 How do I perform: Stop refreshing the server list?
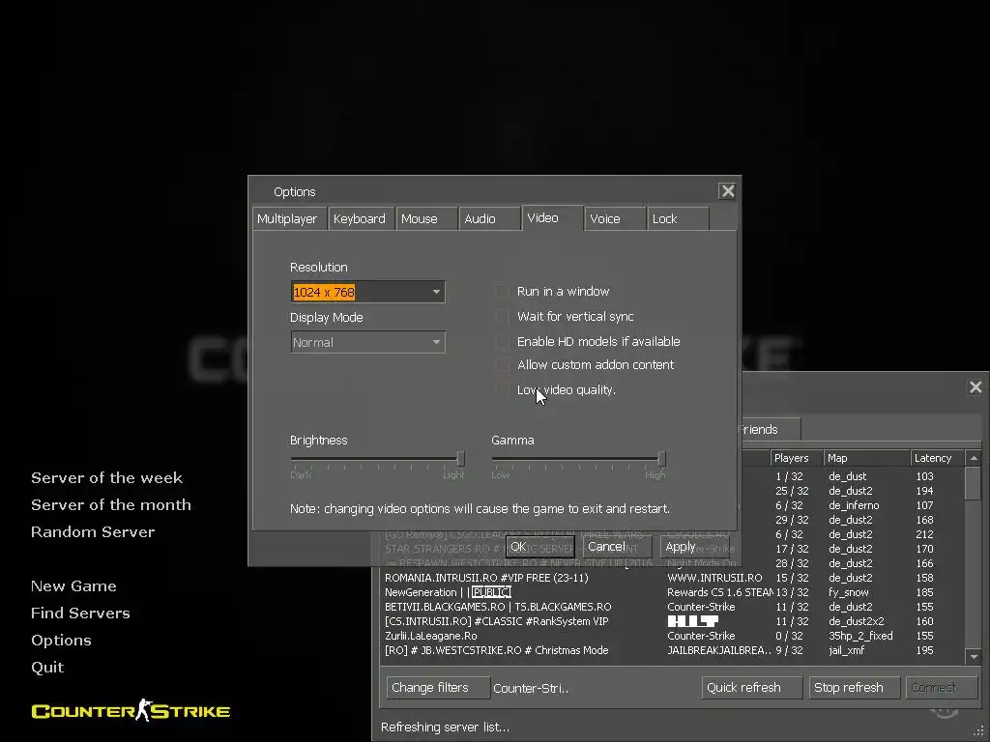[x=855, y=688]
